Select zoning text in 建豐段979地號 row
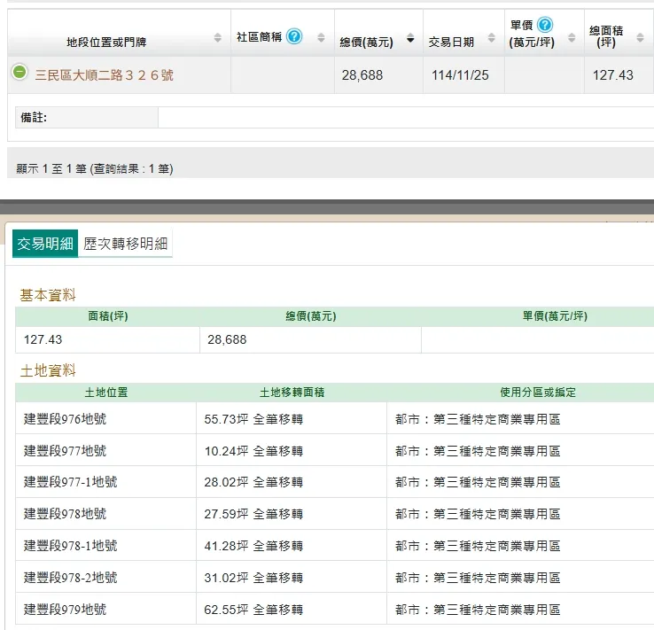Screen dimensions: 654x630 [478, 610]
